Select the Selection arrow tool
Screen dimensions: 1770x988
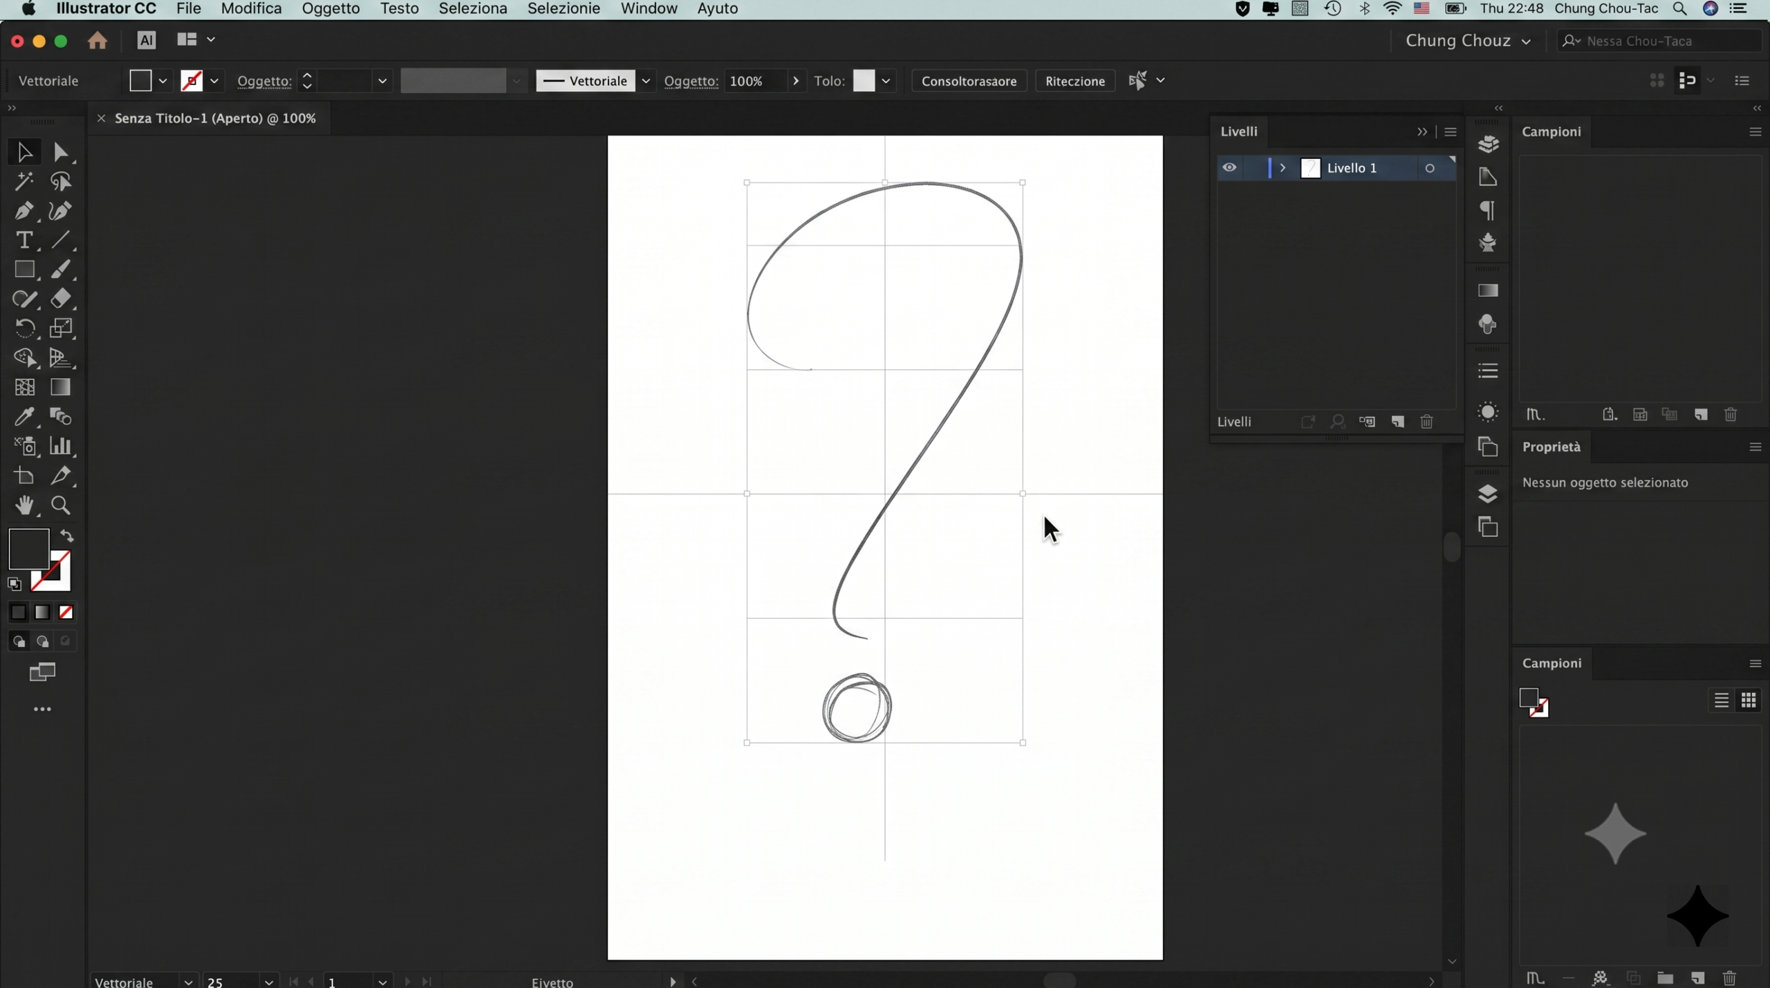[24, 152]
